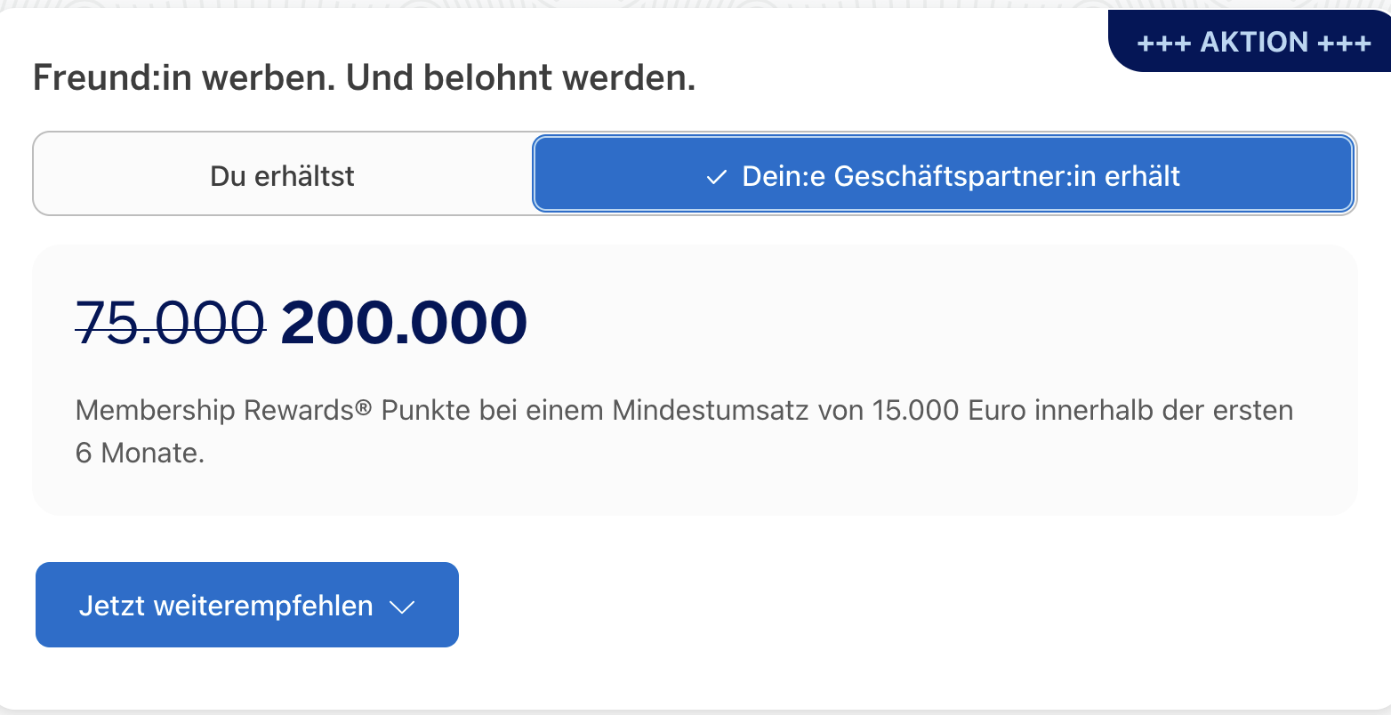Click the "Membership Rewards" text
The height and width of the screenshot is (715, 1391).
click(x=214, y=411)
